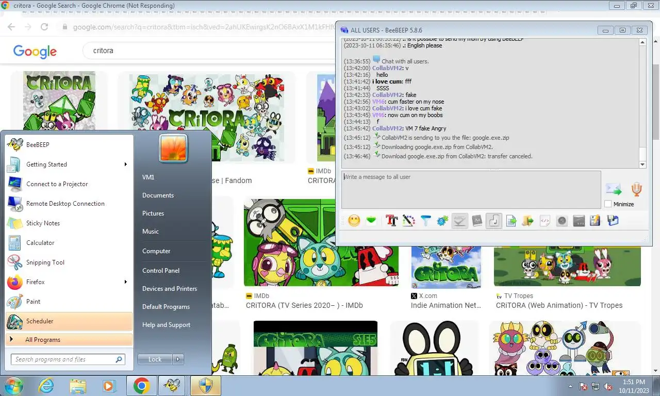The height and width of the screenshot is (396, 660).
Task: Click the Write a message to all user field
Action: pyautogui.click(x=471, y=189)
